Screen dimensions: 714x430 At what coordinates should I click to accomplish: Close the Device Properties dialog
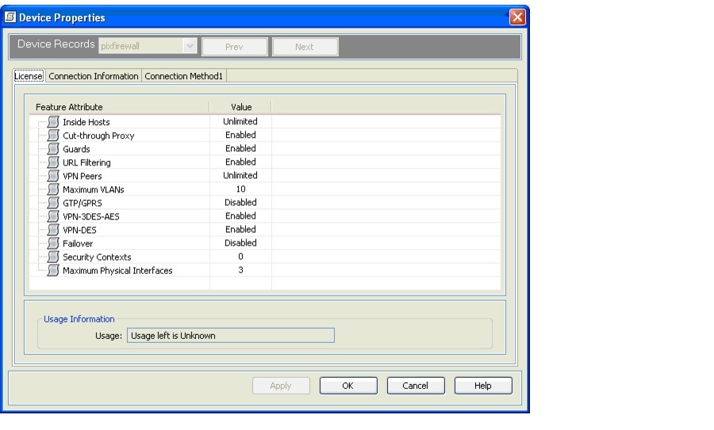coord(517,17)
